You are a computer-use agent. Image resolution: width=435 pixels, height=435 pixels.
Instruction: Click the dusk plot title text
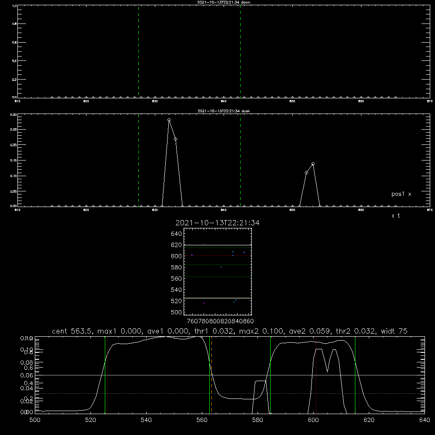pos(224,111)
